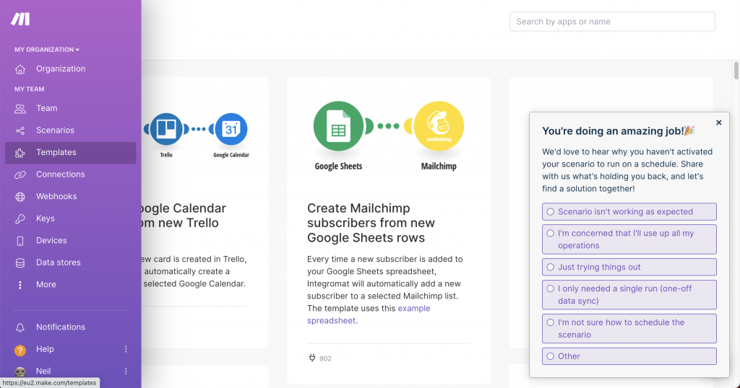740x388 pixels.
Task: Click the Keys key icon
Action: tap(20, 219)
